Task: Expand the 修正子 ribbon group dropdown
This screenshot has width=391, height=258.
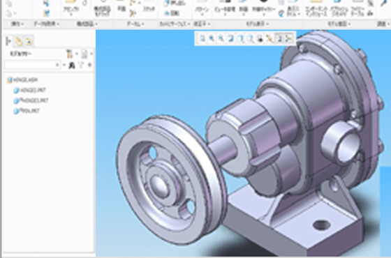Action: [x=202, y=24]
